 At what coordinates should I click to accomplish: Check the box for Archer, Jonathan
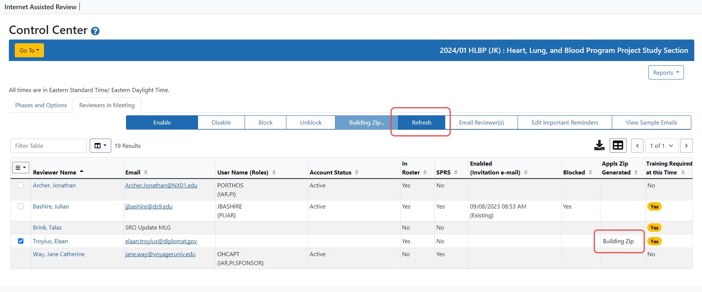(21, 185)
